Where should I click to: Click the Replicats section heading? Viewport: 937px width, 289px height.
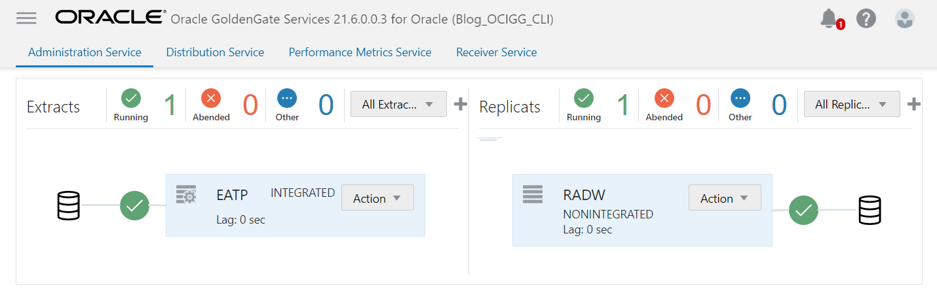[510, 107]
